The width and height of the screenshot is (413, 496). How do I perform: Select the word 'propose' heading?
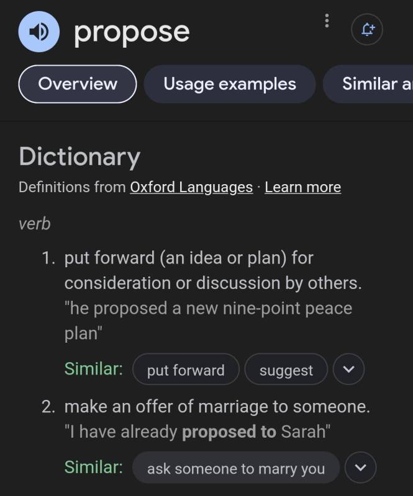[132, 33]
